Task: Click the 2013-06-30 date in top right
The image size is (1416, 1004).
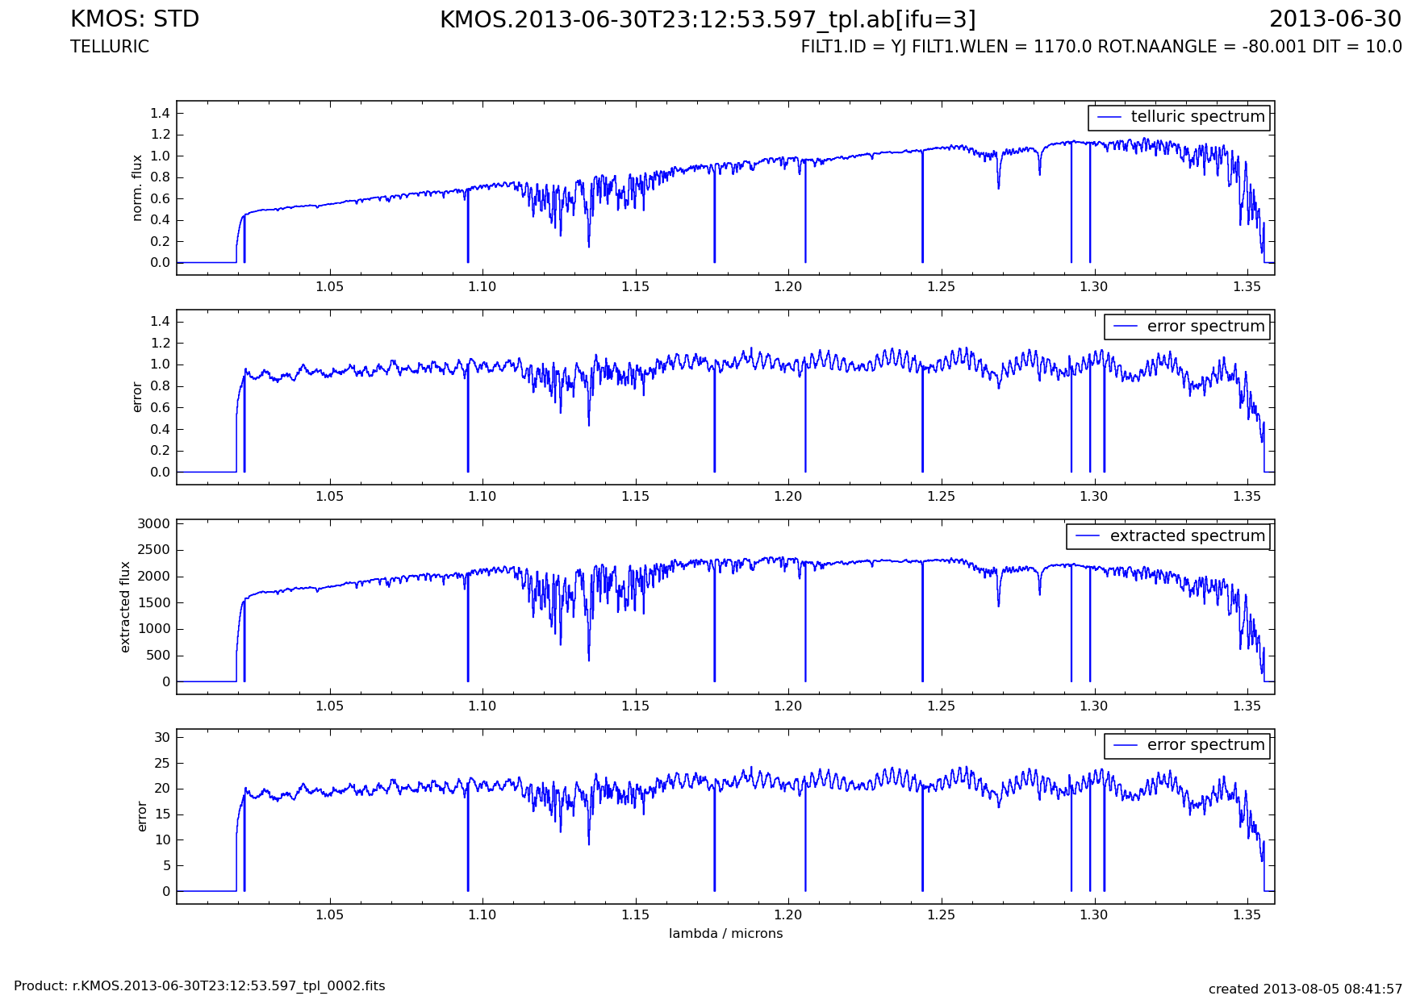Action: coord(1335,19)
